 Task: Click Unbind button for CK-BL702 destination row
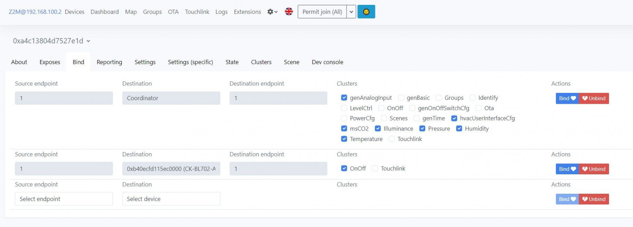pyautogui.click(x=594, y=169)
